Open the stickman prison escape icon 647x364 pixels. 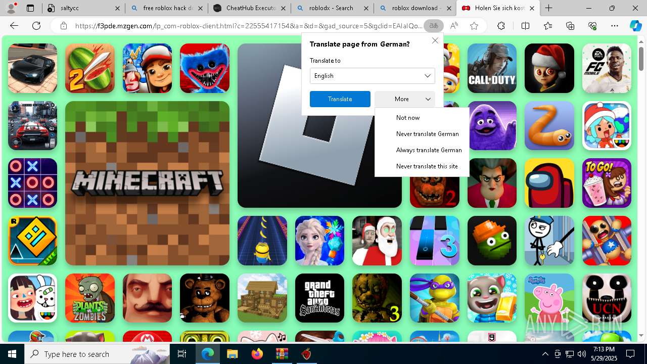pos(549,241)
